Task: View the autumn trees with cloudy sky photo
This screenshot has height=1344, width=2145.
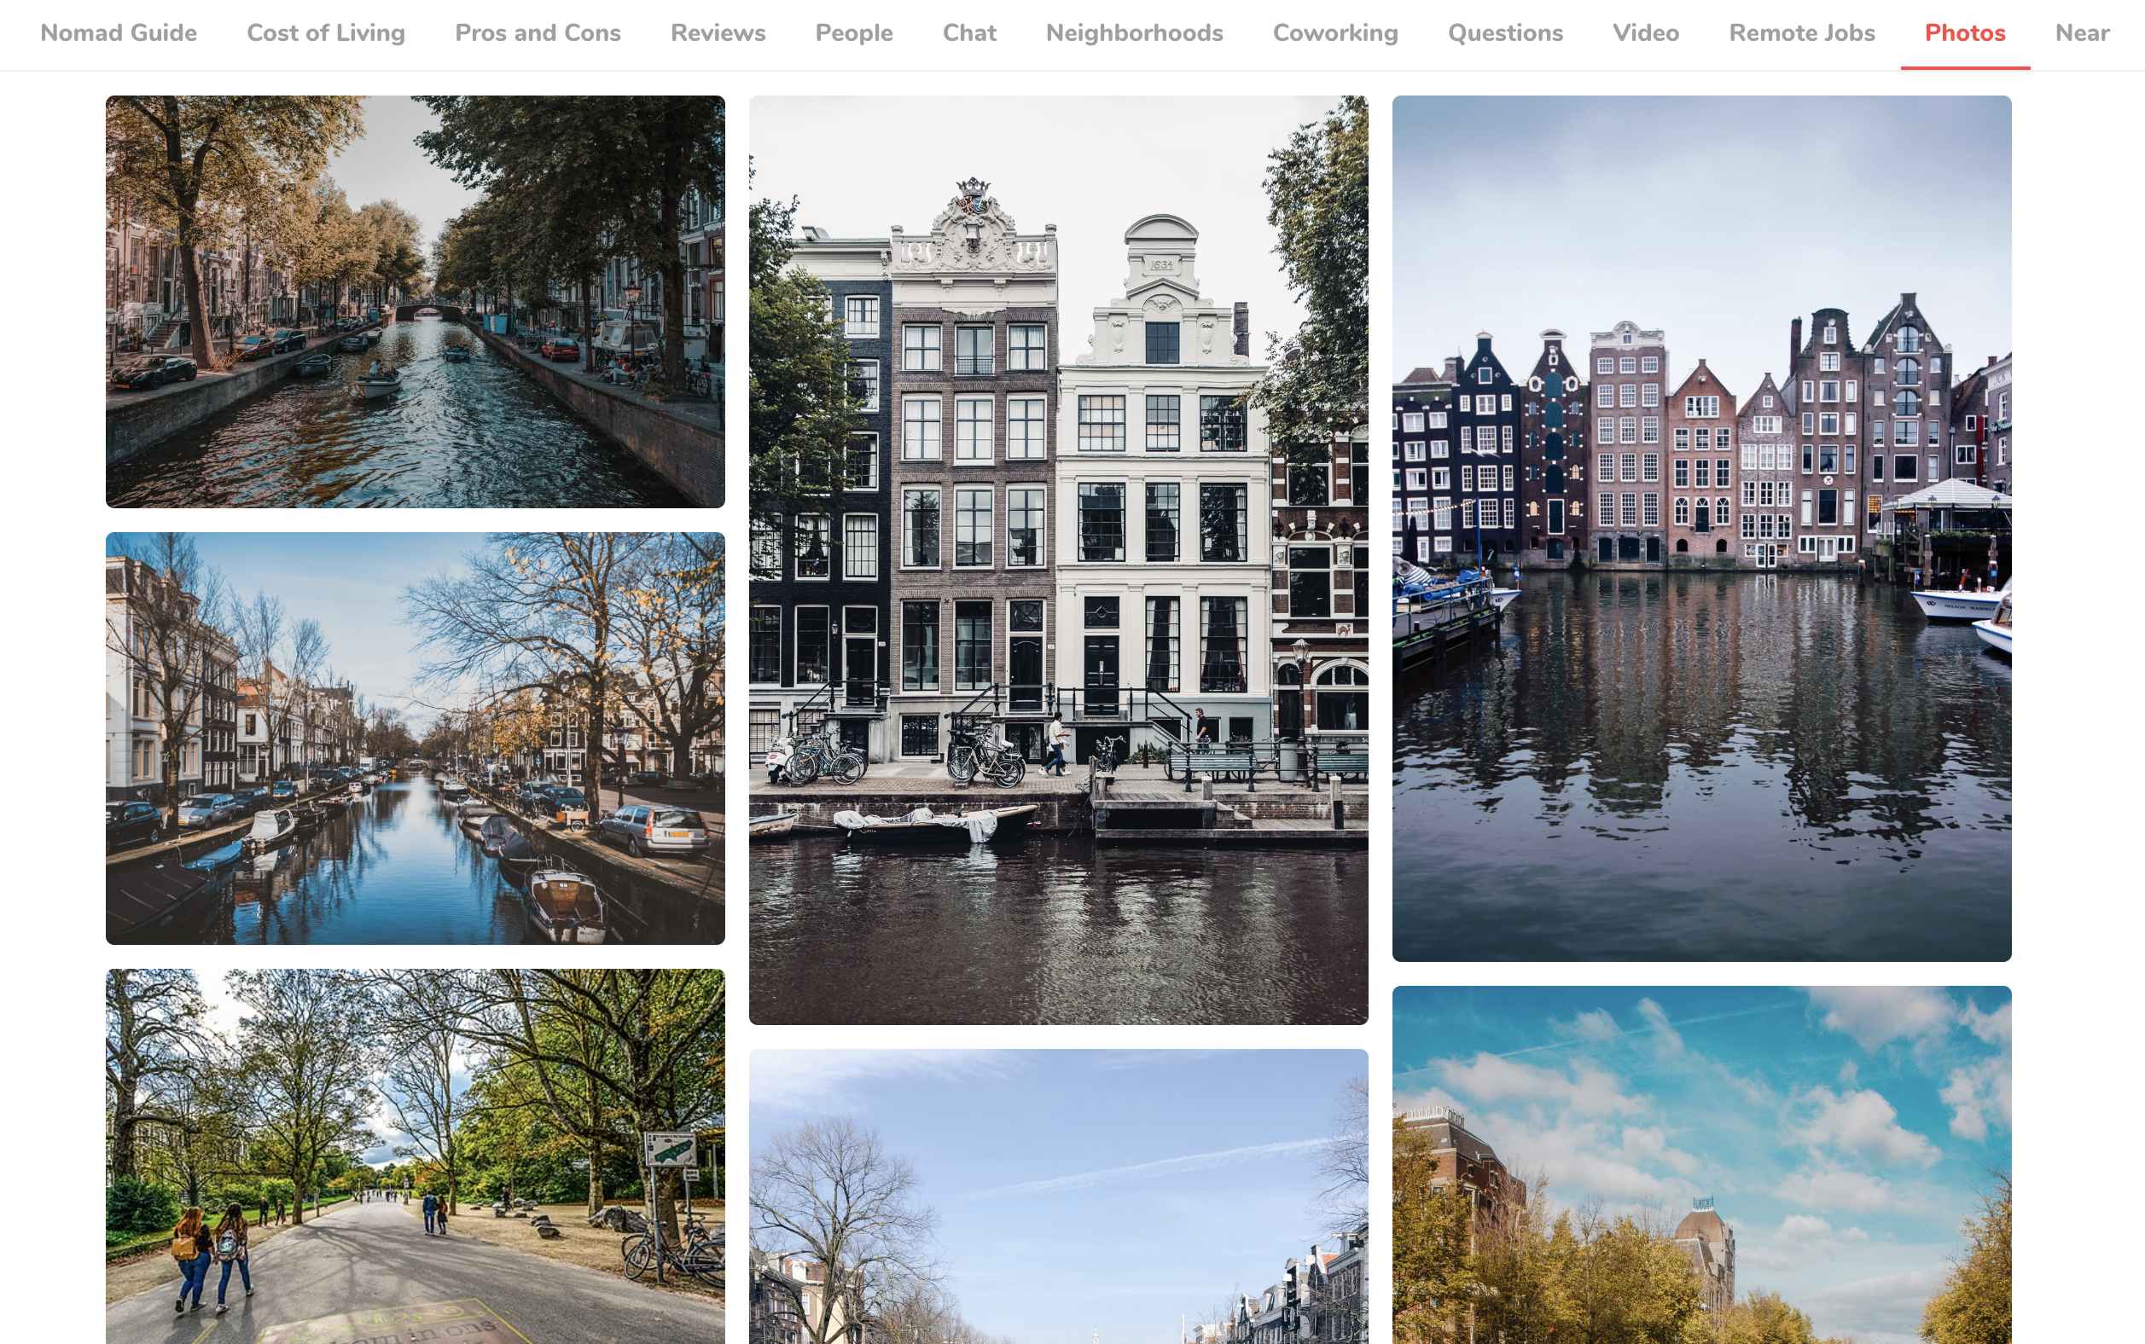Action: click(x=1700, y=1164)
